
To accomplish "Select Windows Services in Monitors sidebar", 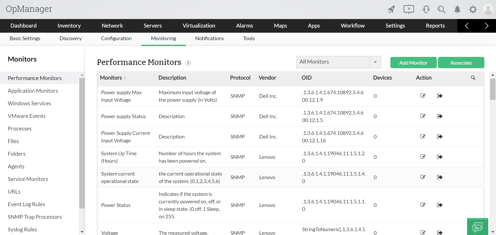I will coord(29,103).
